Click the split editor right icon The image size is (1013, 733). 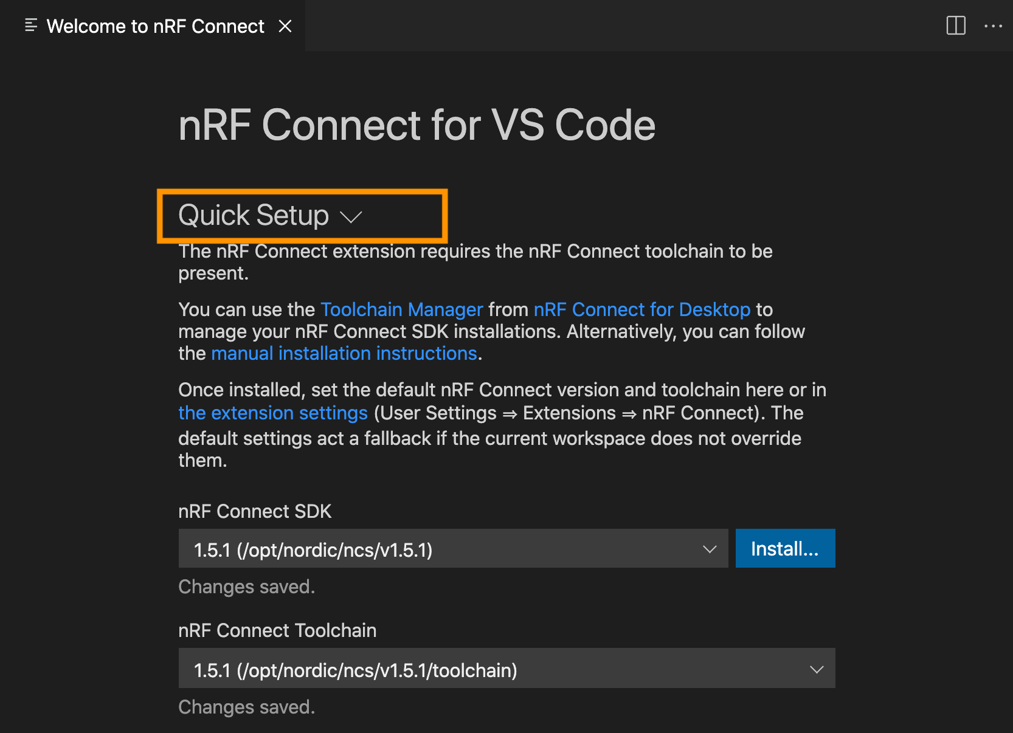[956, 26]
